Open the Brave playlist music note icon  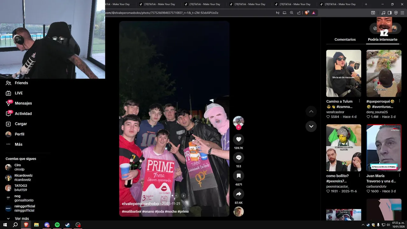(x=383, y=13)
